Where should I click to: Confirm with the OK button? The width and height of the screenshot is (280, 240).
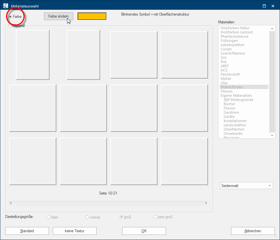point(144,231)
